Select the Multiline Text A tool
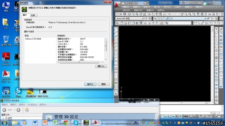The width and height of the screenshot is (225, 126). click(x=116, y=94)
